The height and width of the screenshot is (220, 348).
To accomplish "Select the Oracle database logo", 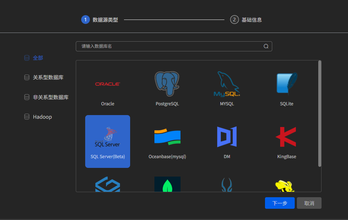I will point(108,84).
